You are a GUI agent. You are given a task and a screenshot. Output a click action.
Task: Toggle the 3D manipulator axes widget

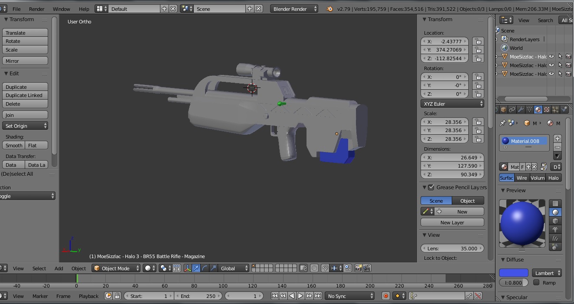pos(187,268)
